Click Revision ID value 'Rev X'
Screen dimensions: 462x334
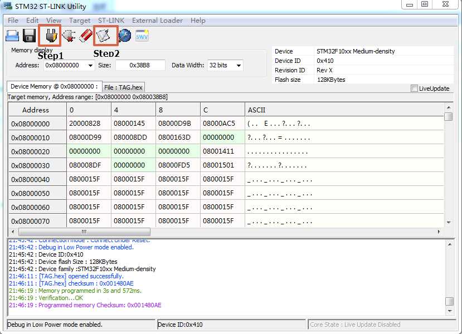(324, 70)
